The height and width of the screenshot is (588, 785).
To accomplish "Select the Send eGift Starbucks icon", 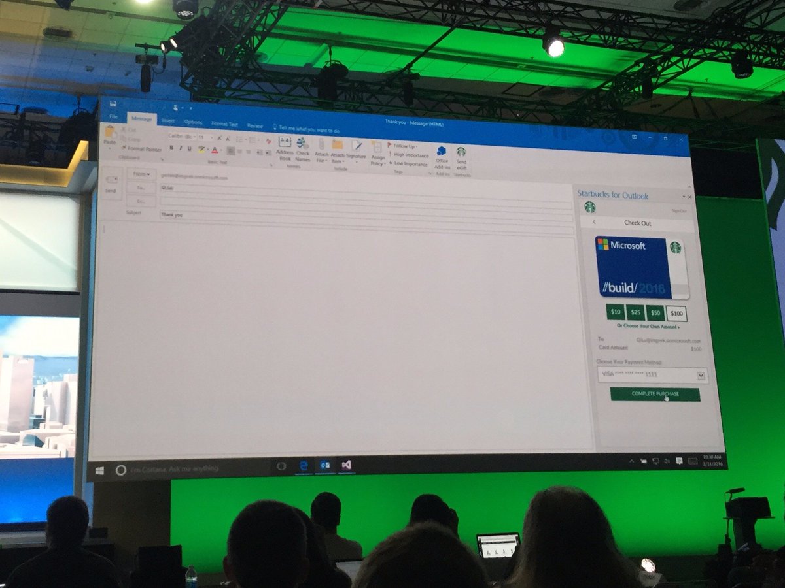I will 461,152.
